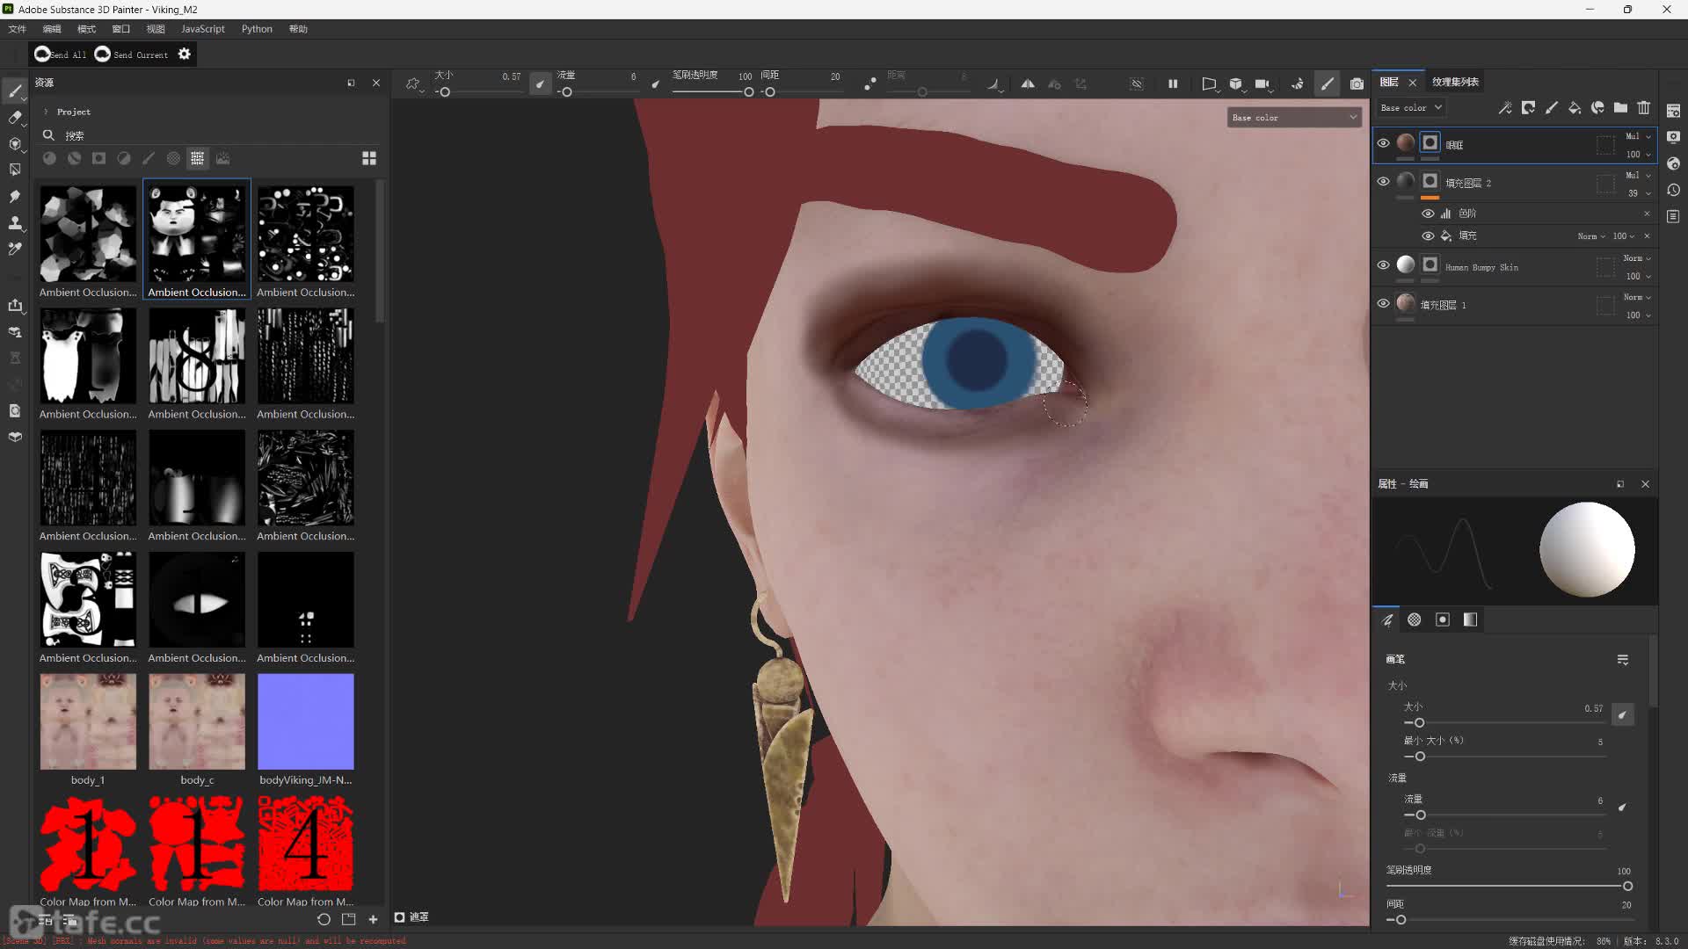Screen dimensions: 1688x949
Task: Open blend mode dropdown for 眼眶 layer
Action: pyautogui.click(x=1638, y=136)
